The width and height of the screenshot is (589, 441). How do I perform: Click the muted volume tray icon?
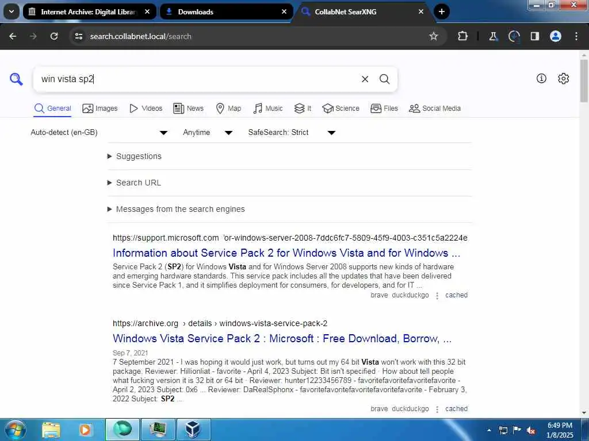pyautogui.click(x=530, y=430)
